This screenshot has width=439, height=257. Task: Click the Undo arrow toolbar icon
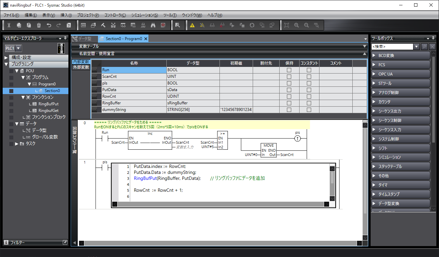point(49,25)
